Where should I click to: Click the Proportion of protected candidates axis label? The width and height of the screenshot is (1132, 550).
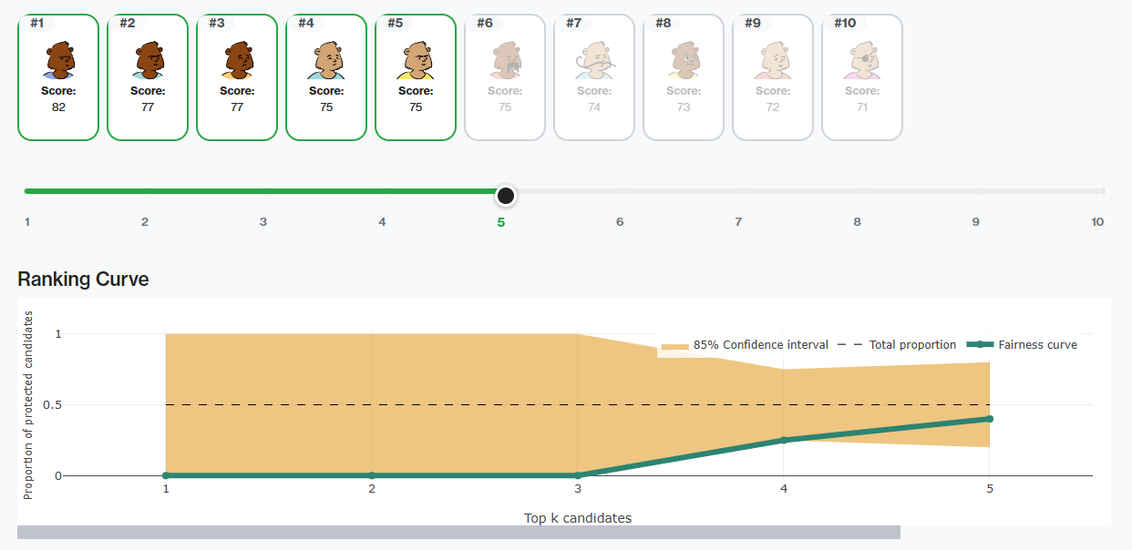point(28,405)
